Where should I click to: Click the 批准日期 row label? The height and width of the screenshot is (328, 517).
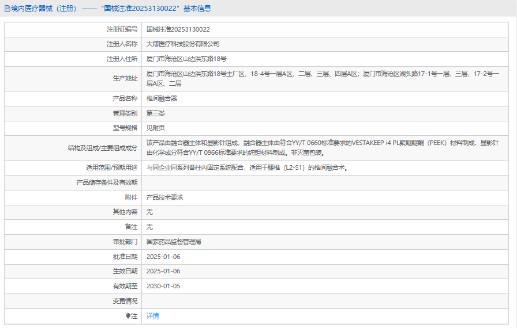coord(125,257)
